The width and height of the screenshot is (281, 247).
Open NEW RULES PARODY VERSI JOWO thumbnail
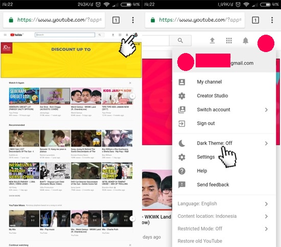(x=24, y=171)
